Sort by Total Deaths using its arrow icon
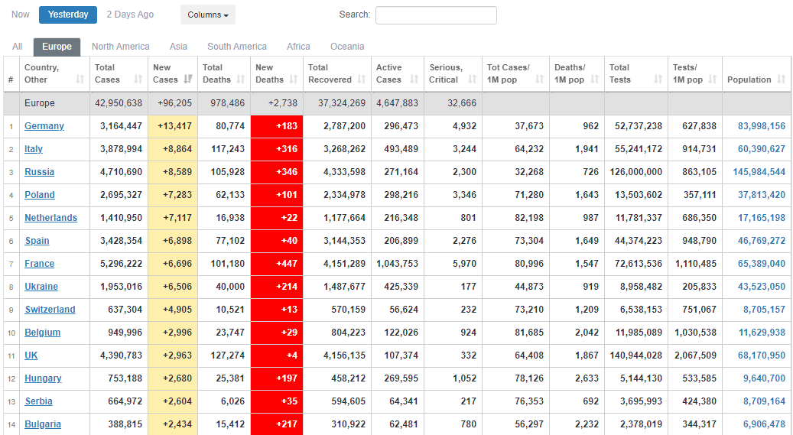Image resolution: width=793 pixels, height=435 pixels. [x=240, y=80]
